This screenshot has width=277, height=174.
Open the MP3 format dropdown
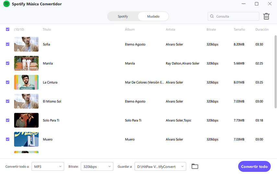click(x=48, y=167)
